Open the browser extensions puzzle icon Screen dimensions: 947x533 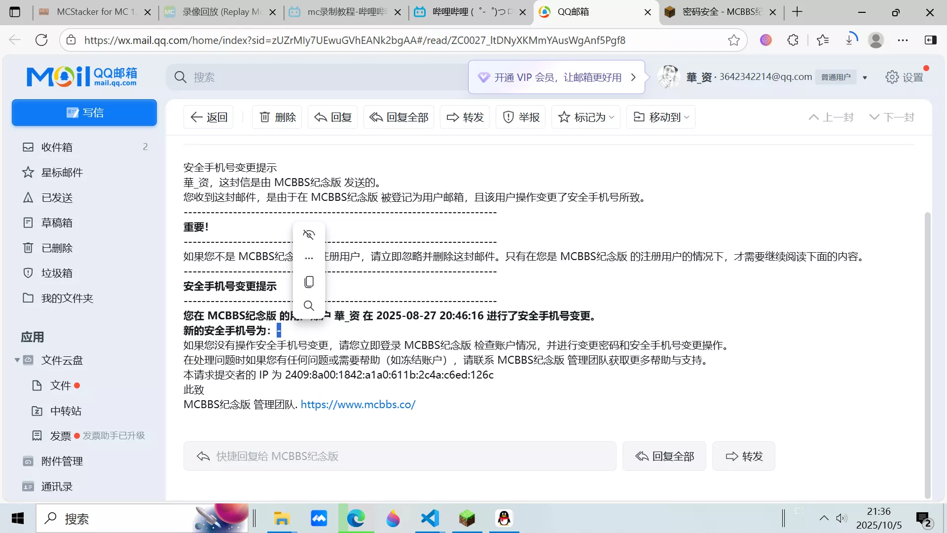(793, 40)
